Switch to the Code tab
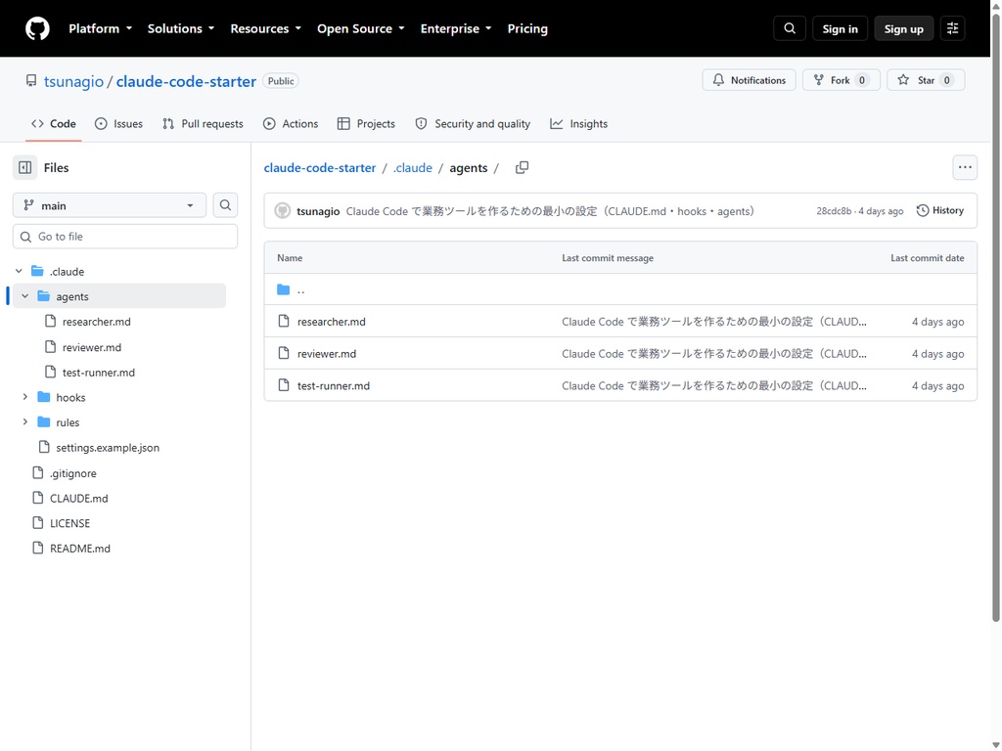This screenshot has height=751, width=1002. point(54,124)
